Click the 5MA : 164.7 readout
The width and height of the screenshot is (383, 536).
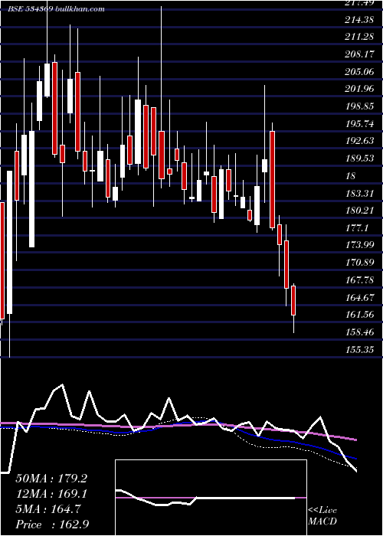click(47, 509)
